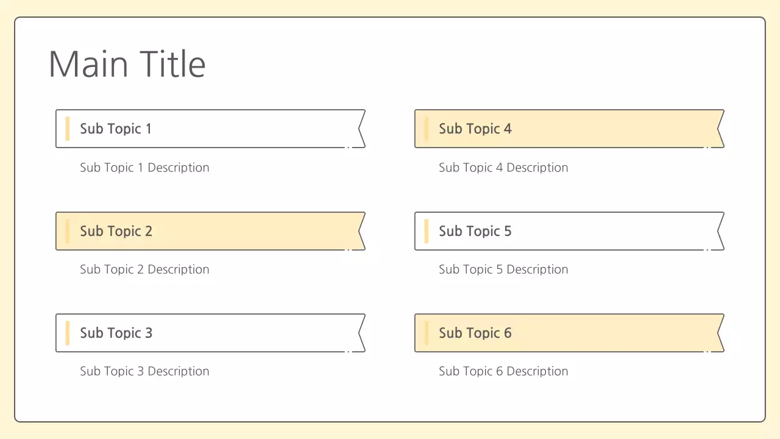Select the Sub Topic 6 Description text
780x439 pixels.
pyautogui.click(x=503, y=371)
